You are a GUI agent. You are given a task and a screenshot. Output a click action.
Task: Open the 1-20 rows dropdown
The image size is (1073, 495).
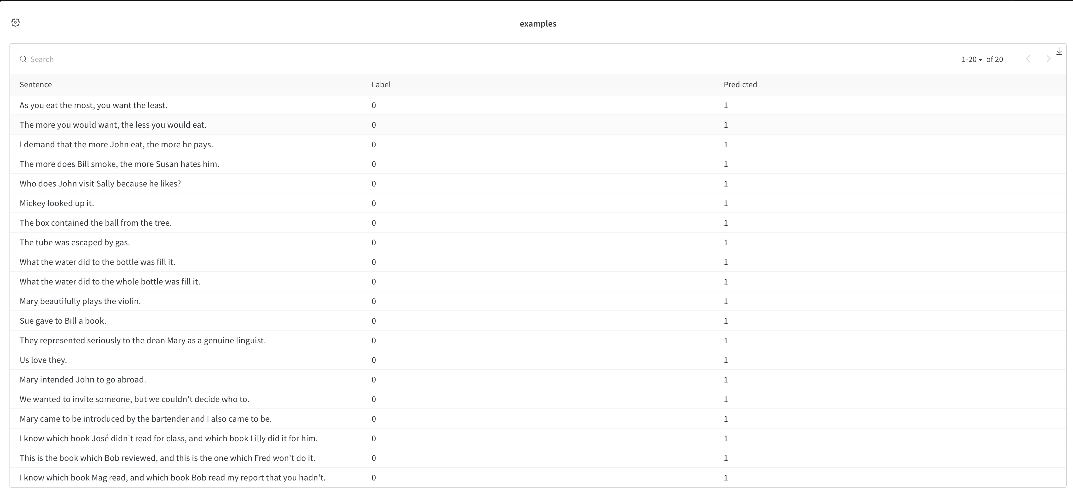pyautogui.click(x=972, y=59)
